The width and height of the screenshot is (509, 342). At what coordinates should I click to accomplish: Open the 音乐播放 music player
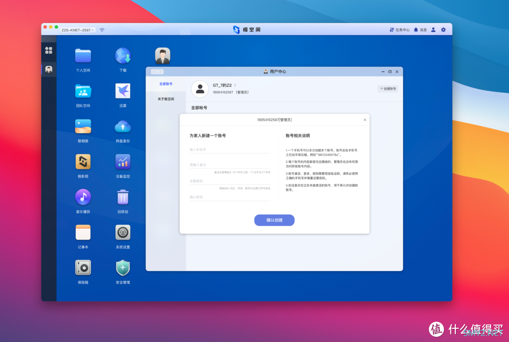pos(83,197)
